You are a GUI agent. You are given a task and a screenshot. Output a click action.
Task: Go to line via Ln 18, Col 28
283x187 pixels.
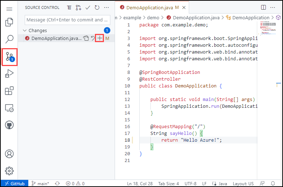(140, 183)
